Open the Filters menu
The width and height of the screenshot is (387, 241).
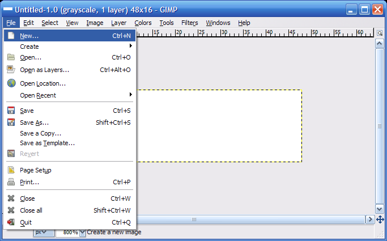click(190, 23)
